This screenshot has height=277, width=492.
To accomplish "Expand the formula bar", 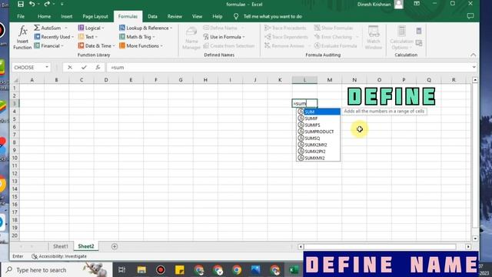I will (x=474, y=67).
